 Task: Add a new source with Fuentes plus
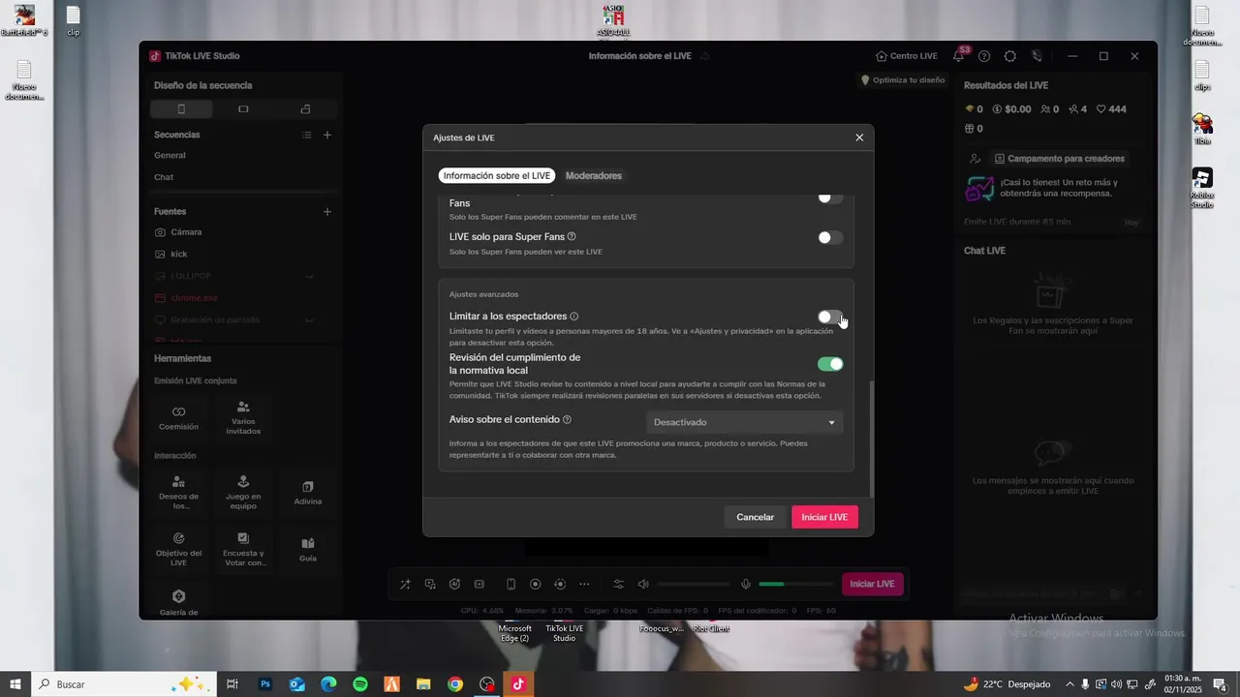coord(327,211)
